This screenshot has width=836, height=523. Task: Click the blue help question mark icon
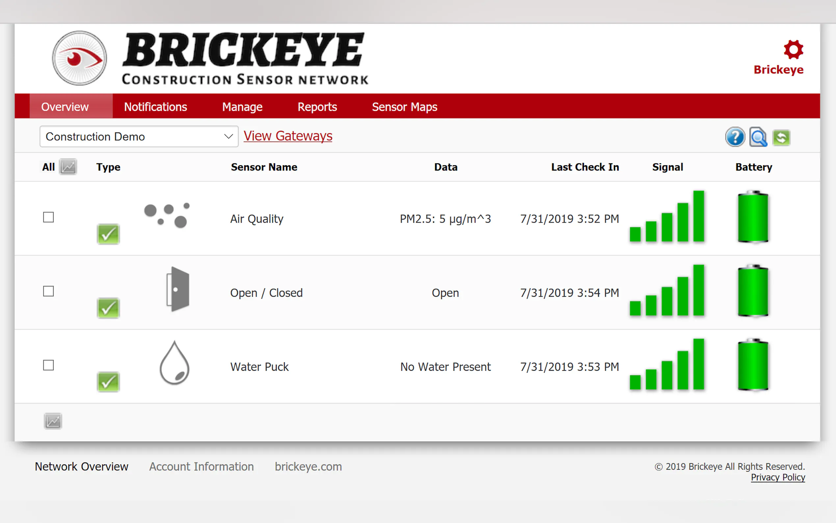pos(735,137)
